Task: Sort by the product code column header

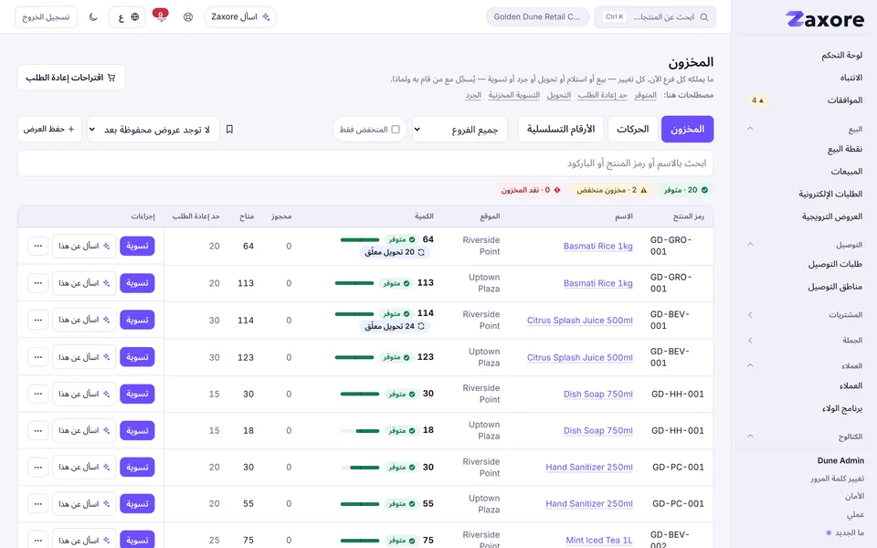Action: point(688,216)
